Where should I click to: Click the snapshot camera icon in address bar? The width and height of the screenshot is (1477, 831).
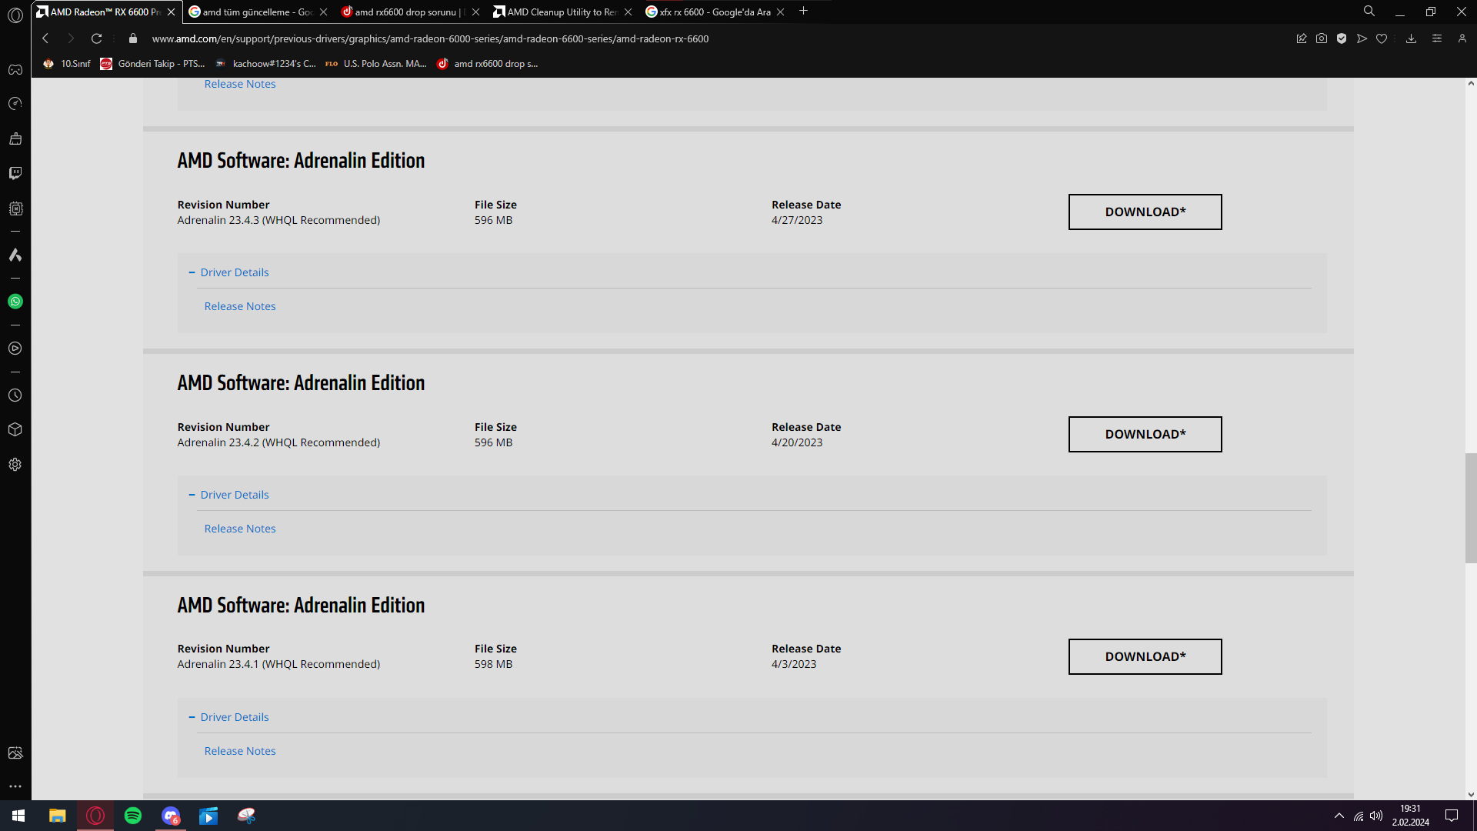click(1322, 38)
